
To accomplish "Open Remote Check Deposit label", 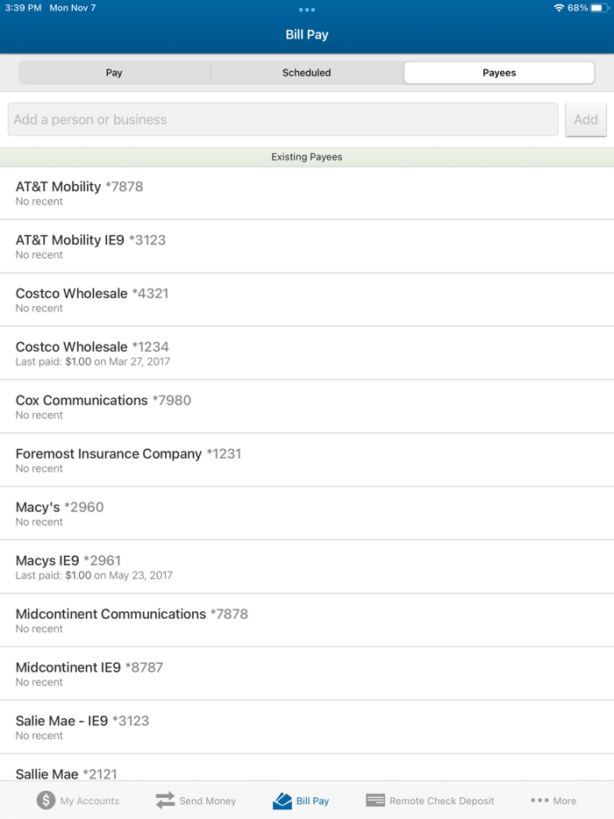I will pyautogui.click(x=441, y=801).
